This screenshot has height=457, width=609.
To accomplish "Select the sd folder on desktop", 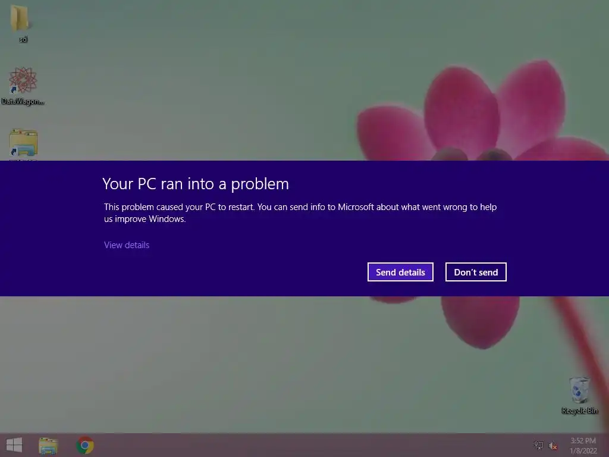I will pos(21,23).
